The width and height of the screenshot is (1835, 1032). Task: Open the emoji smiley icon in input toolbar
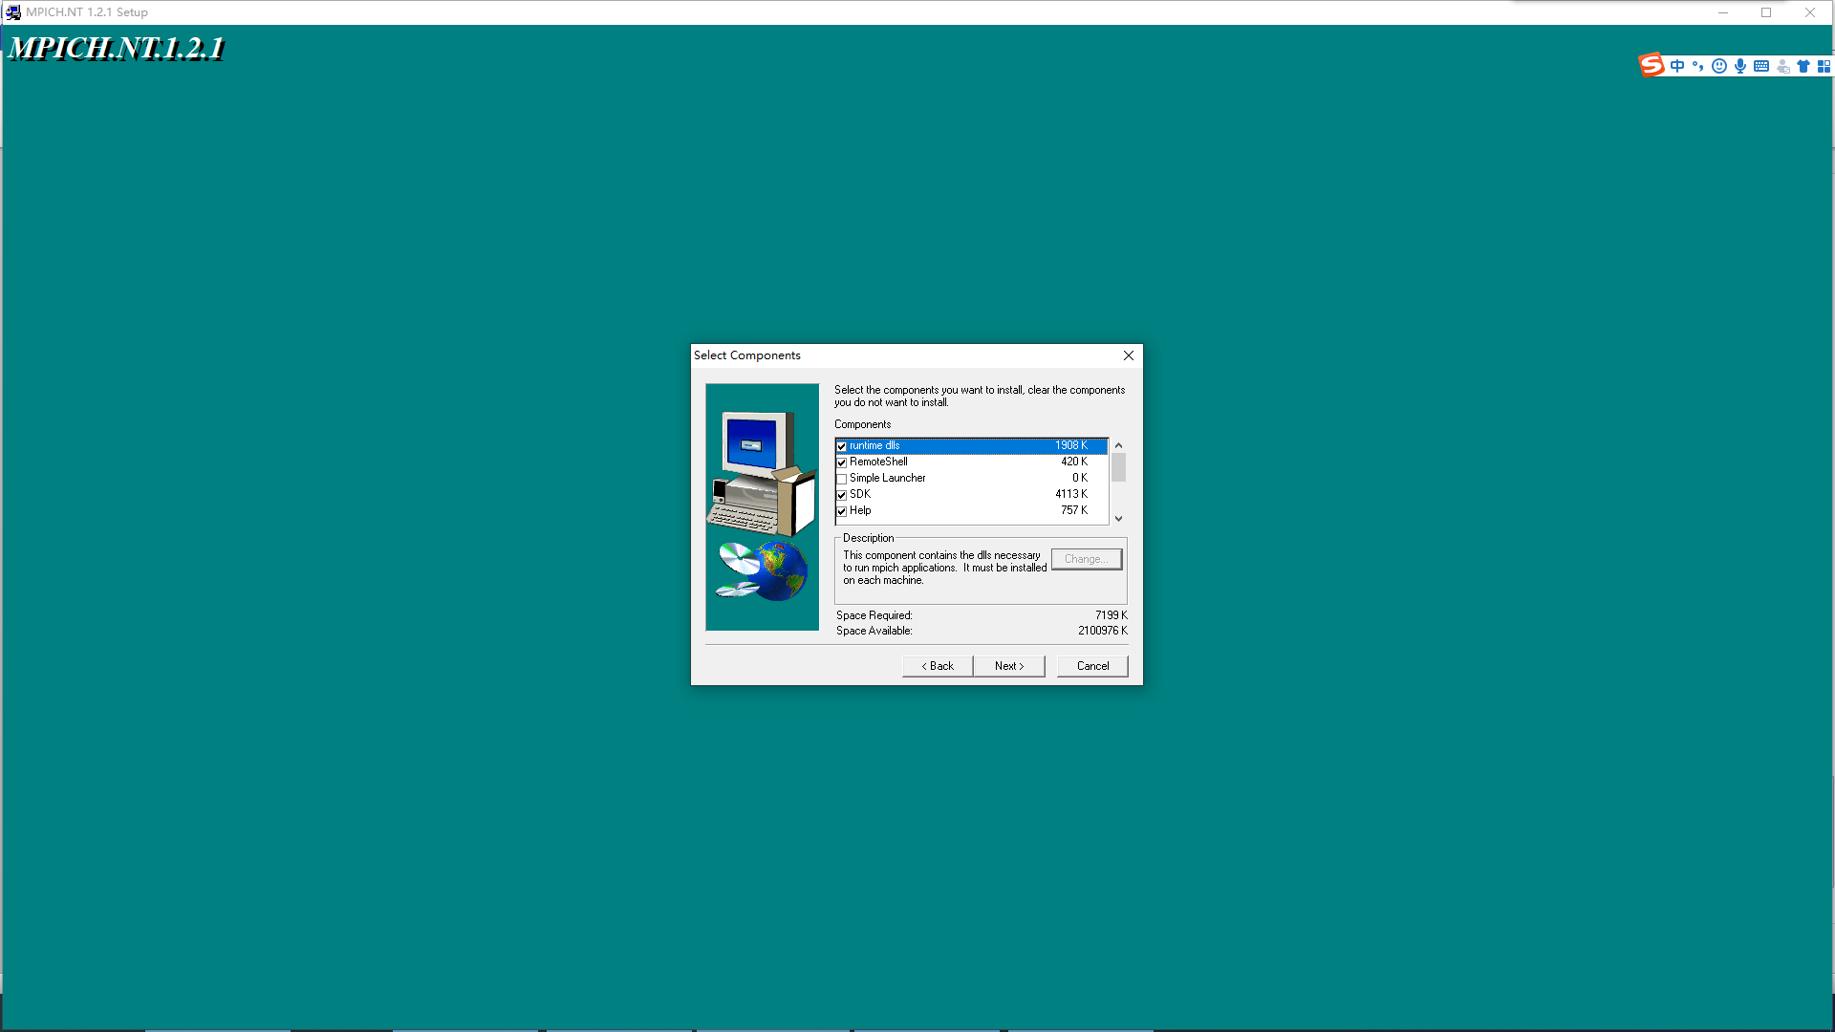click(1719, 66)
